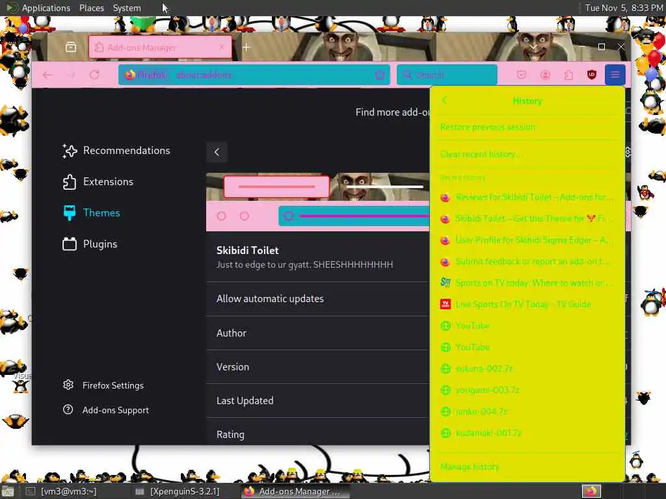Viewport: 666px width, 499px height.
Task: Open a new tab with plus button
Action: [246, 47]
